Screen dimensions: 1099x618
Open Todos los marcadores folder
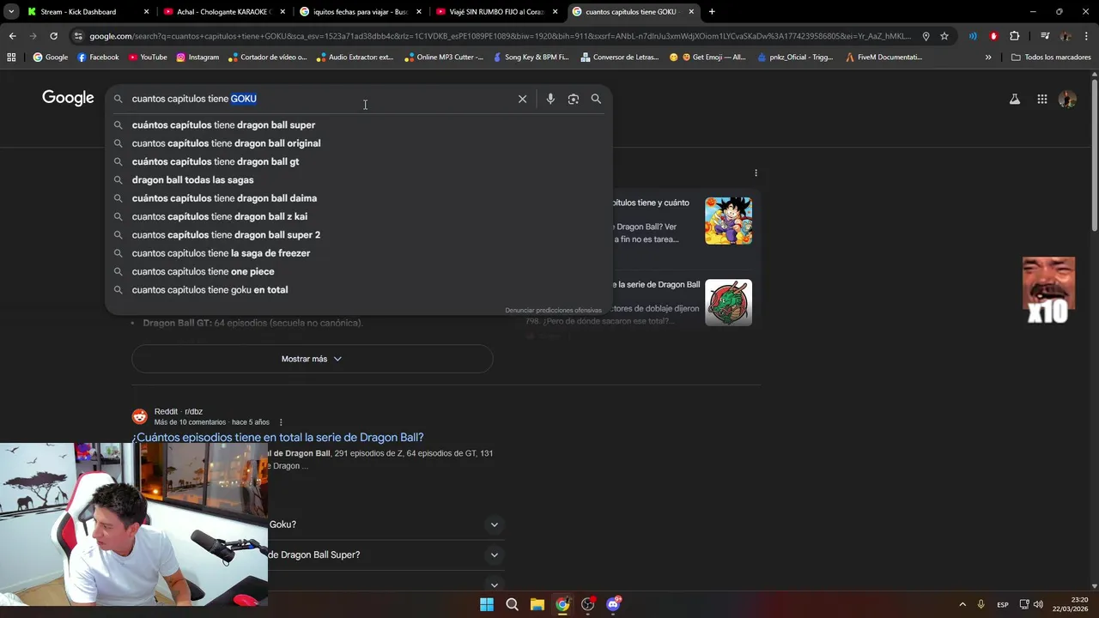click(x=1051, y=57)
